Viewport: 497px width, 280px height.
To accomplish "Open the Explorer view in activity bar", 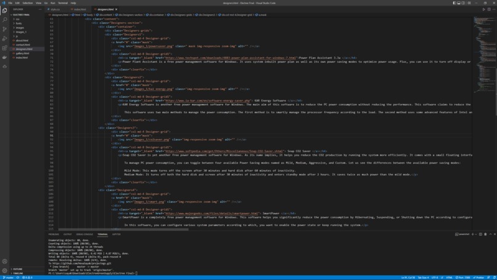I will click(x=4, y=10).
